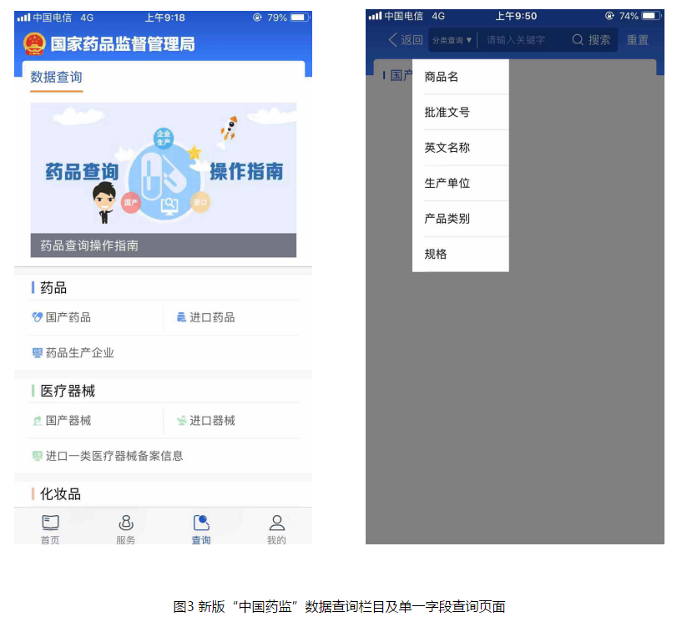Click the 重置 reset button

pos(638,40)
